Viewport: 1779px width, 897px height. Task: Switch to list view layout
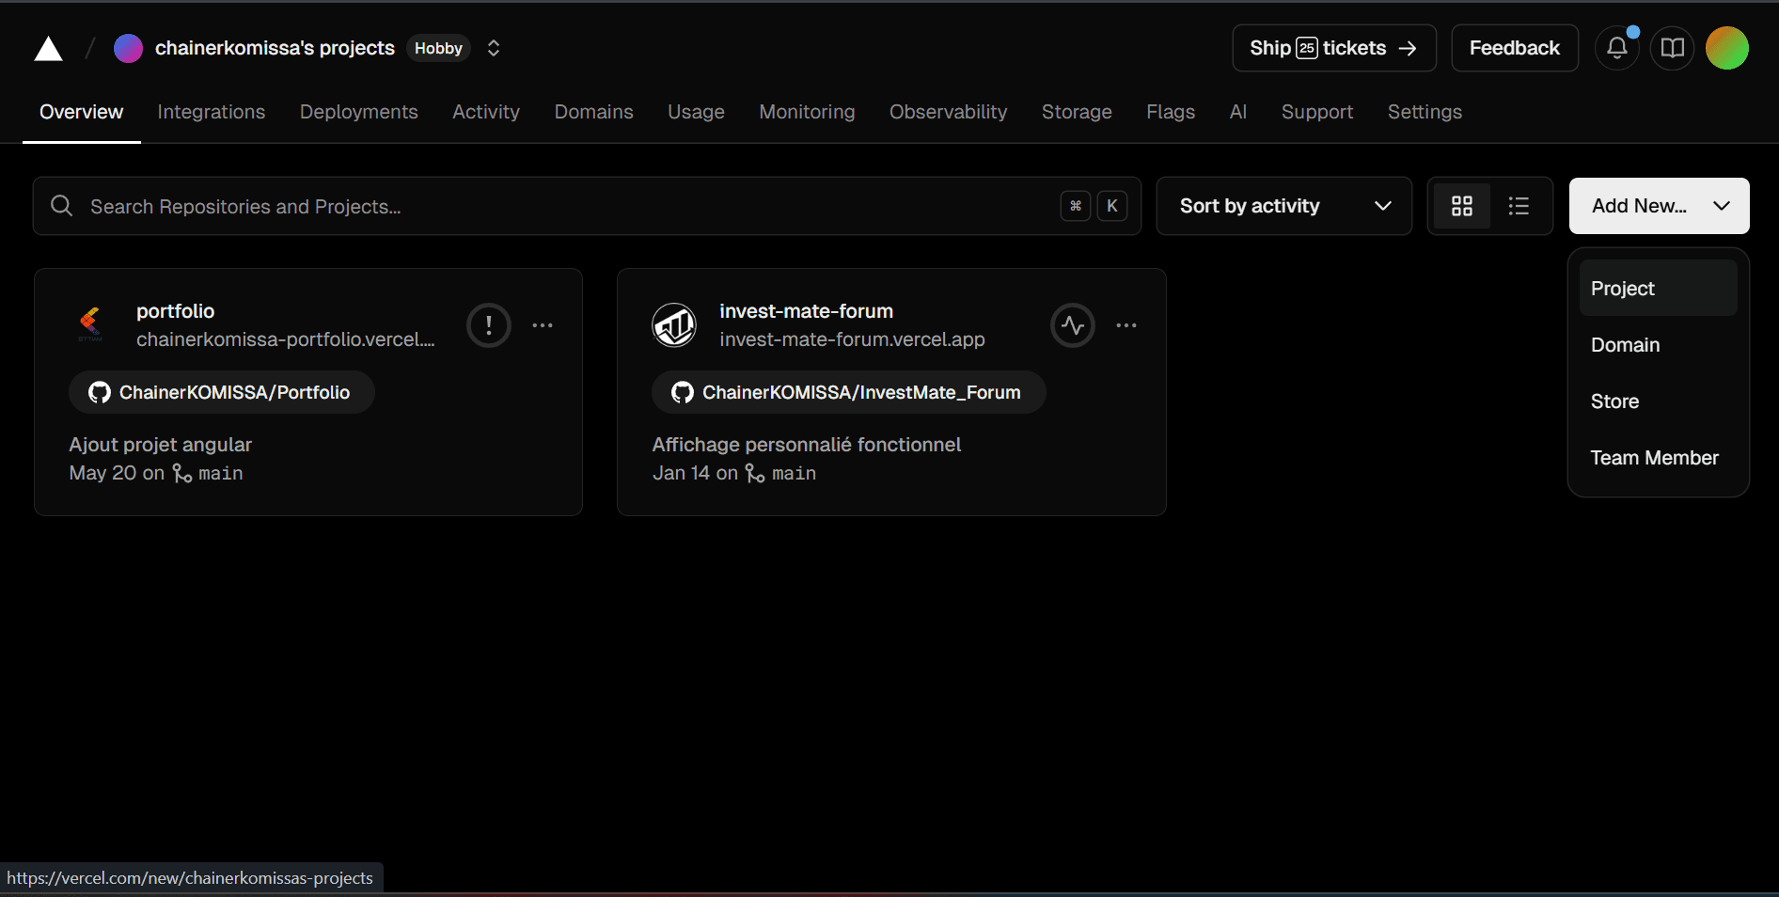pos(1519,206)
